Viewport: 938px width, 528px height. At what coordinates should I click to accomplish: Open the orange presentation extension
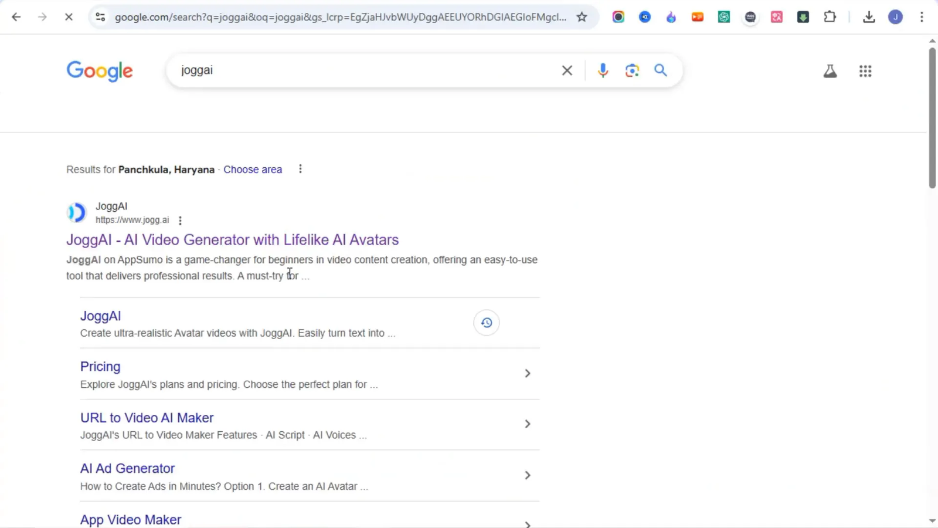coord(698,17)
